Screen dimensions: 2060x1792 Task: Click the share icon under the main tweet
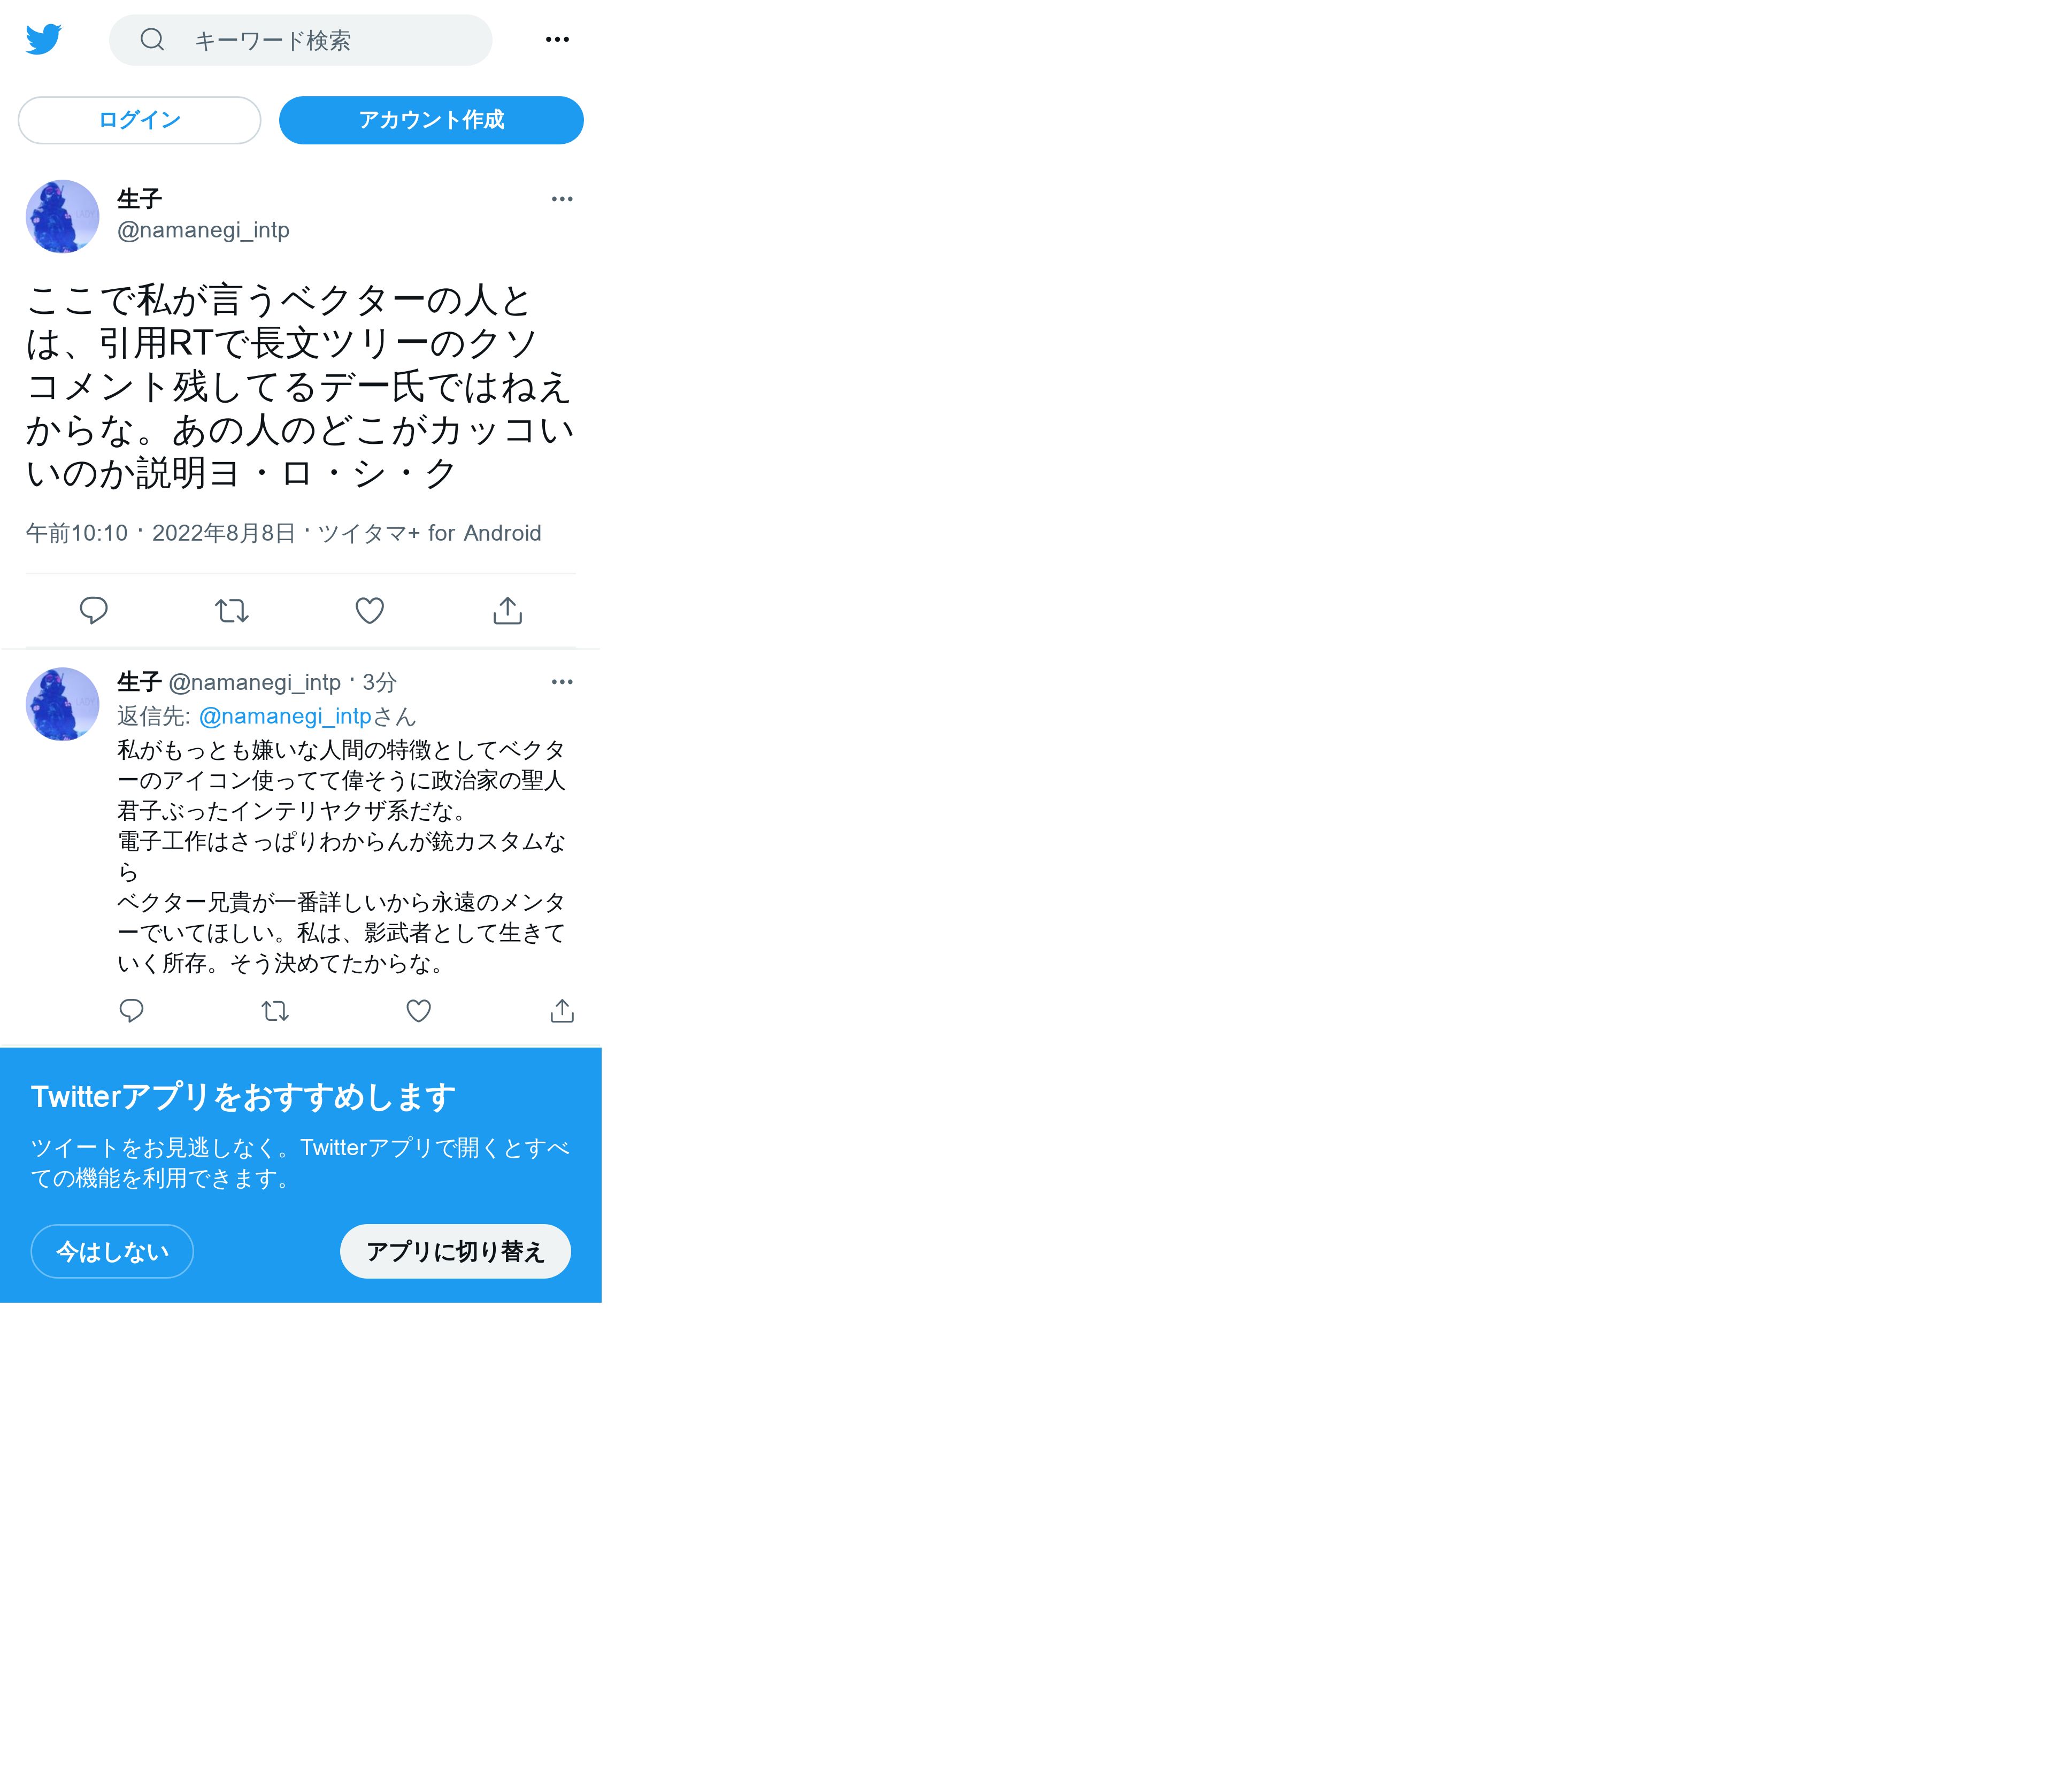(508, 610)
